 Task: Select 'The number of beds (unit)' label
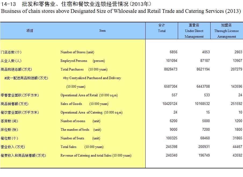click(x=81, y=130)
